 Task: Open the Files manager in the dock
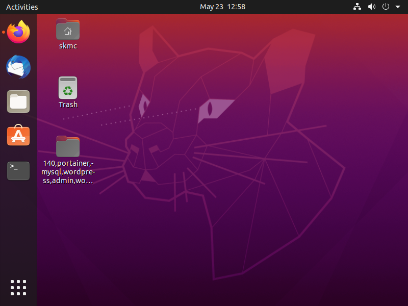pos(18,101)
